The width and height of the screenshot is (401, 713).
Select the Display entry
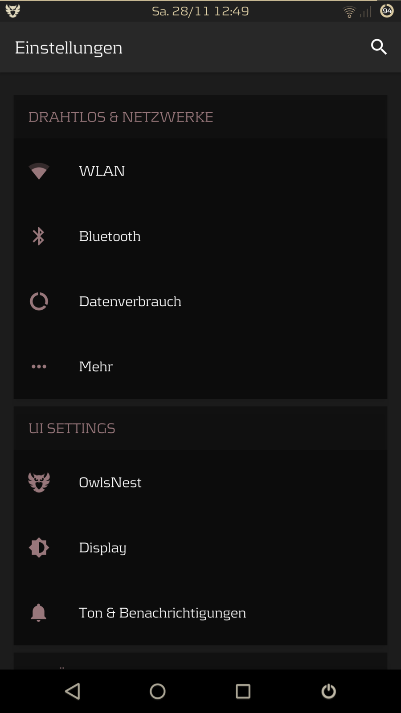coord(102,548)
